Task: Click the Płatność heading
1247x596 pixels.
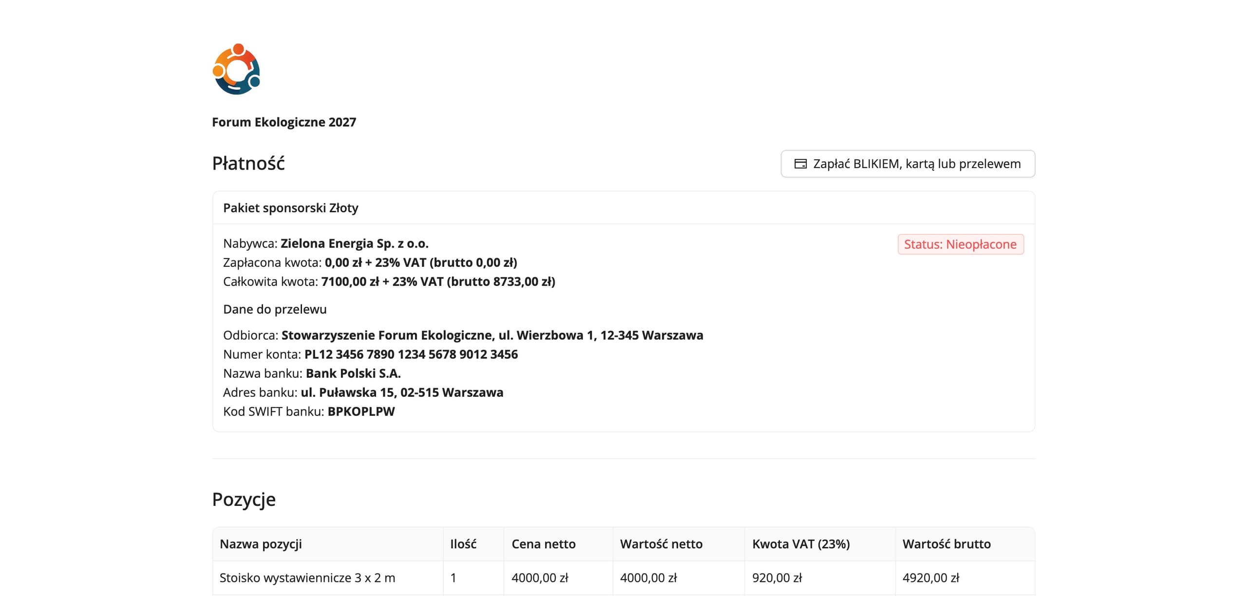Action: (248, 164)
